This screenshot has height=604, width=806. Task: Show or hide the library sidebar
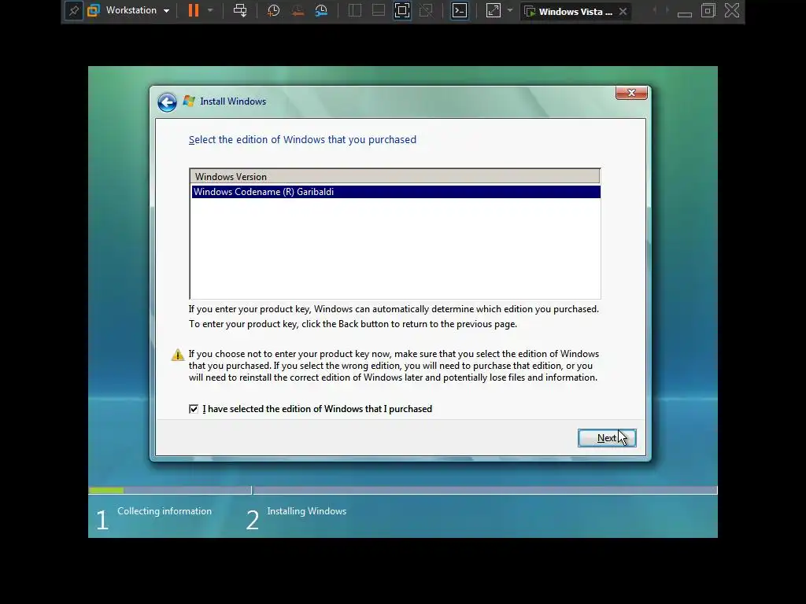pyautogui.click(x=355, y=11)
